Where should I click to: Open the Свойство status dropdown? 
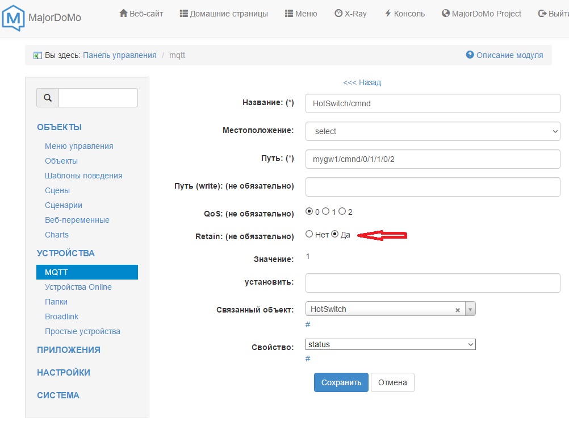(391, 344)
